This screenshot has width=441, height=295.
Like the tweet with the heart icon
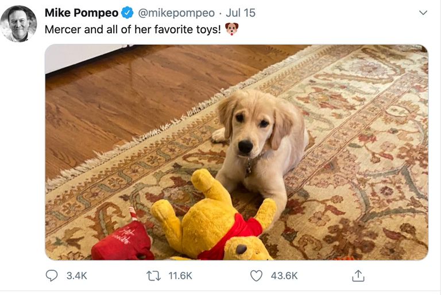click(x=256, y=275)
